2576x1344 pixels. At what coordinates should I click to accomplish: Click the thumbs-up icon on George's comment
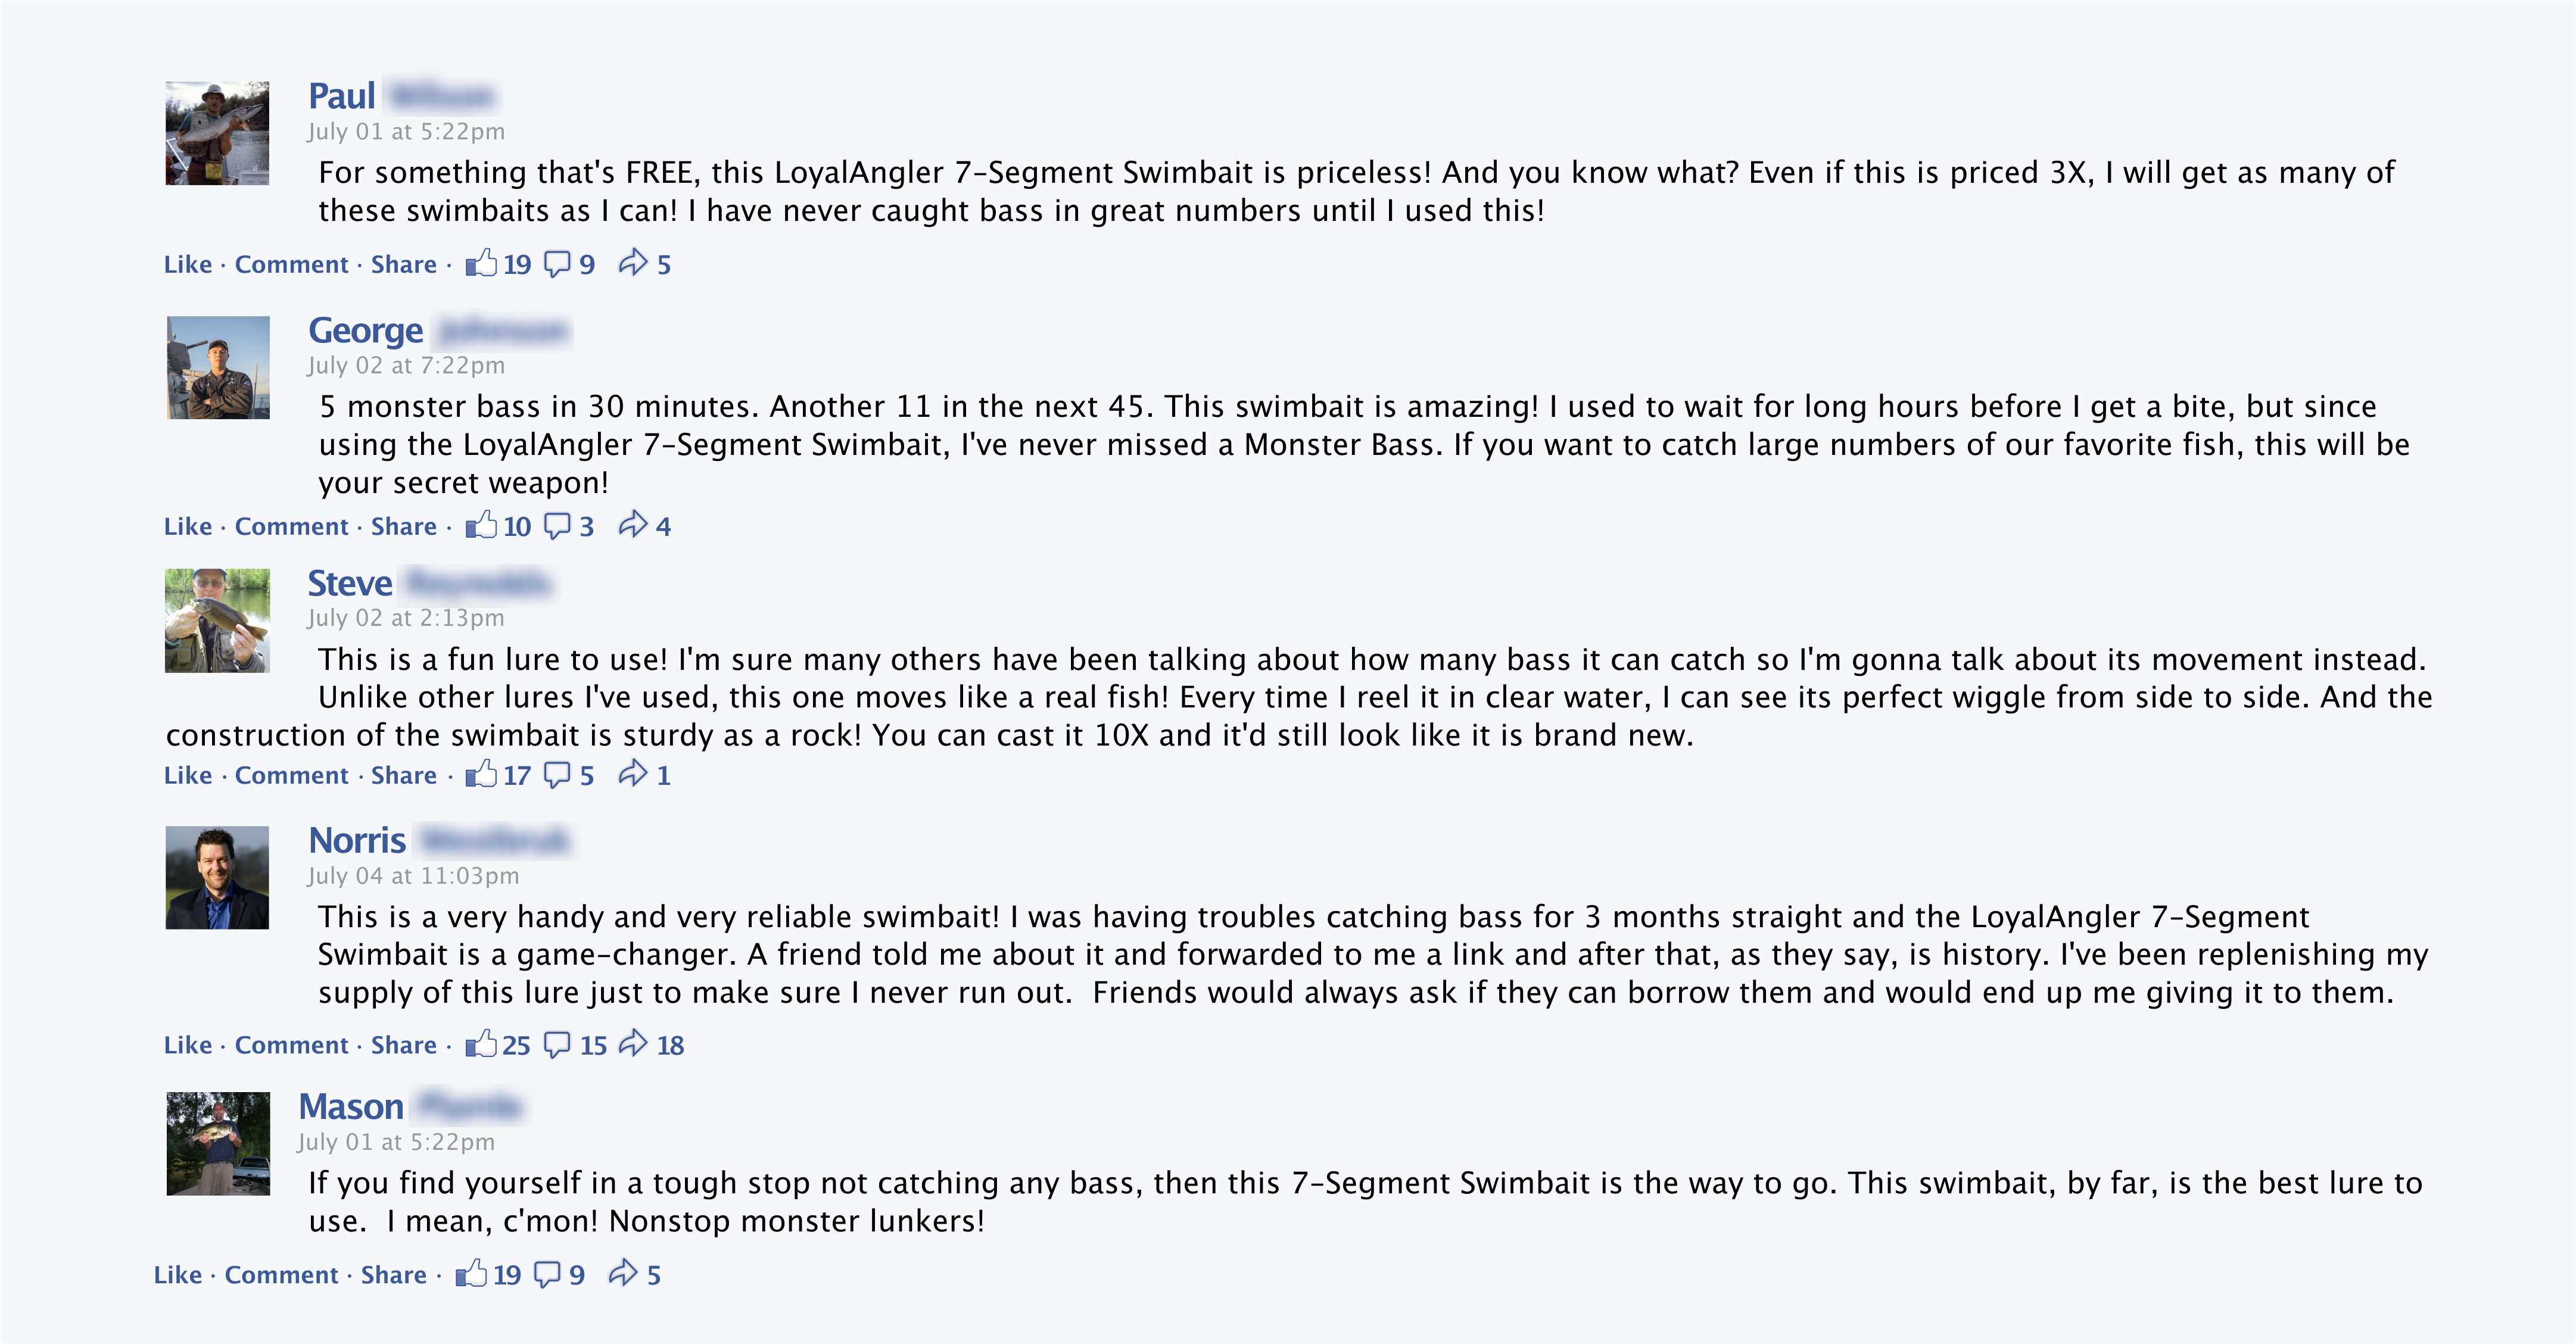click(481, 525)
